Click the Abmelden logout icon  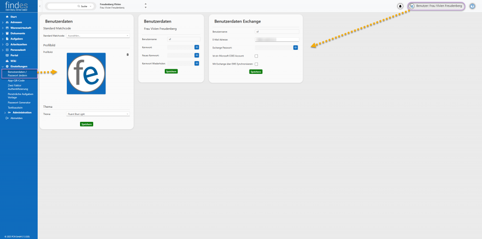click(7, 118)
